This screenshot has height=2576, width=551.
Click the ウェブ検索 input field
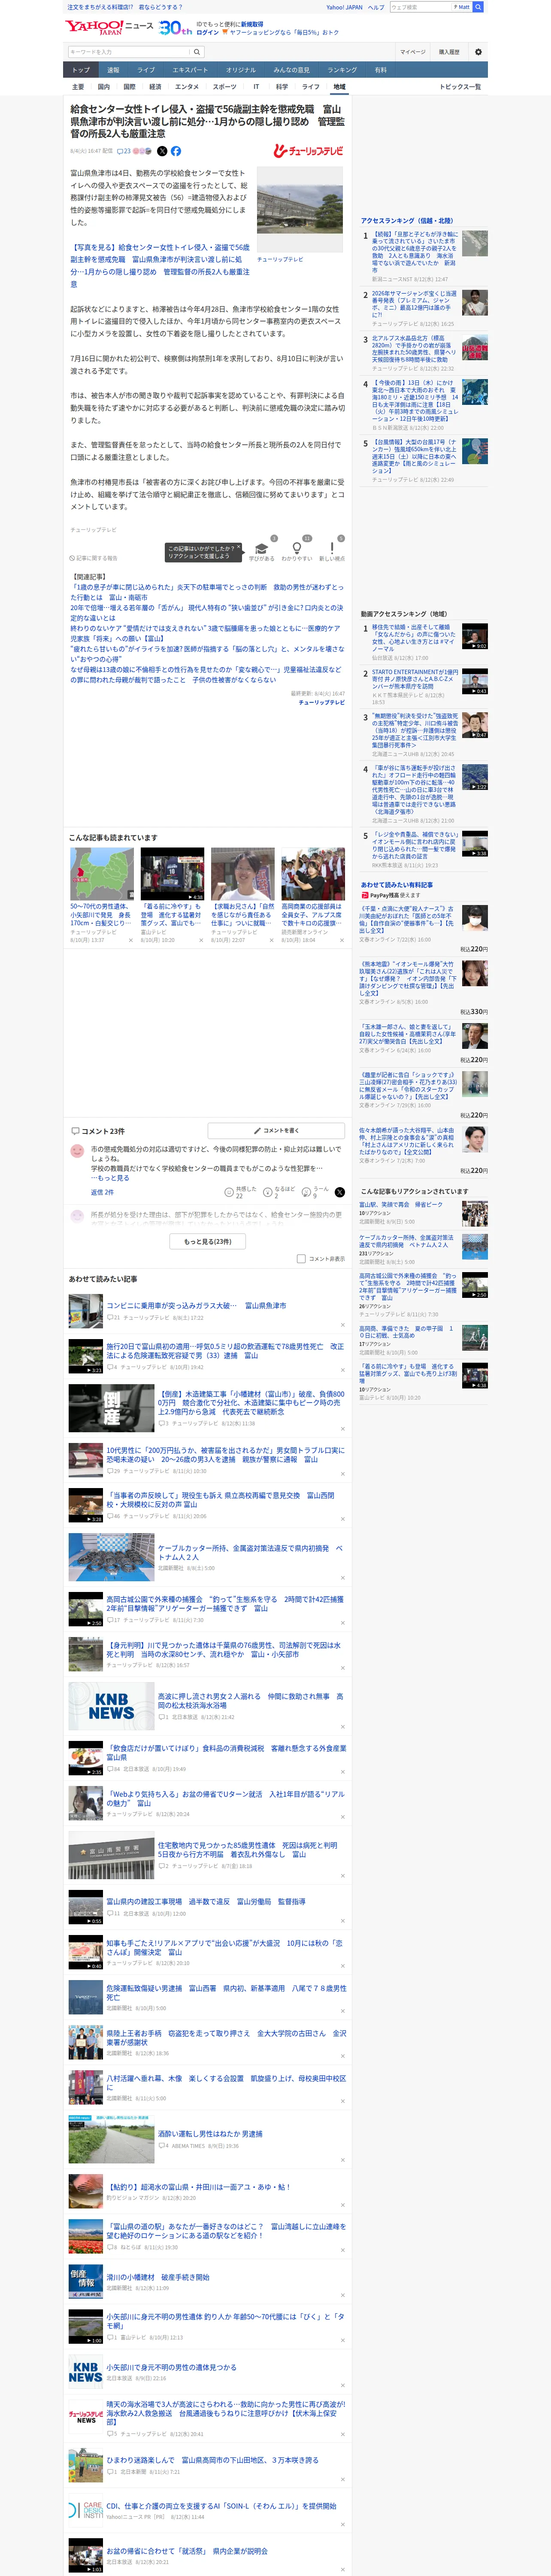pyautogui.click(x=420, y=7)
